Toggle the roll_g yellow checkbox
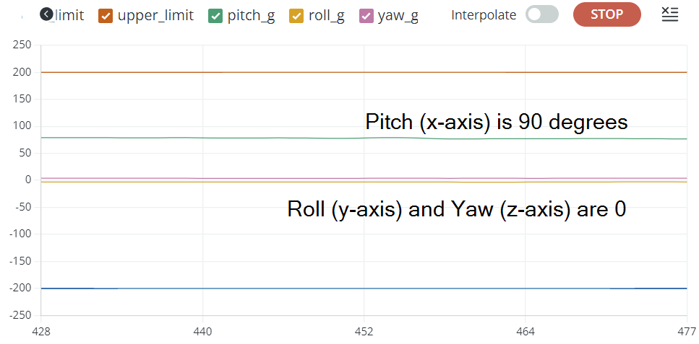 click(296, 16)
